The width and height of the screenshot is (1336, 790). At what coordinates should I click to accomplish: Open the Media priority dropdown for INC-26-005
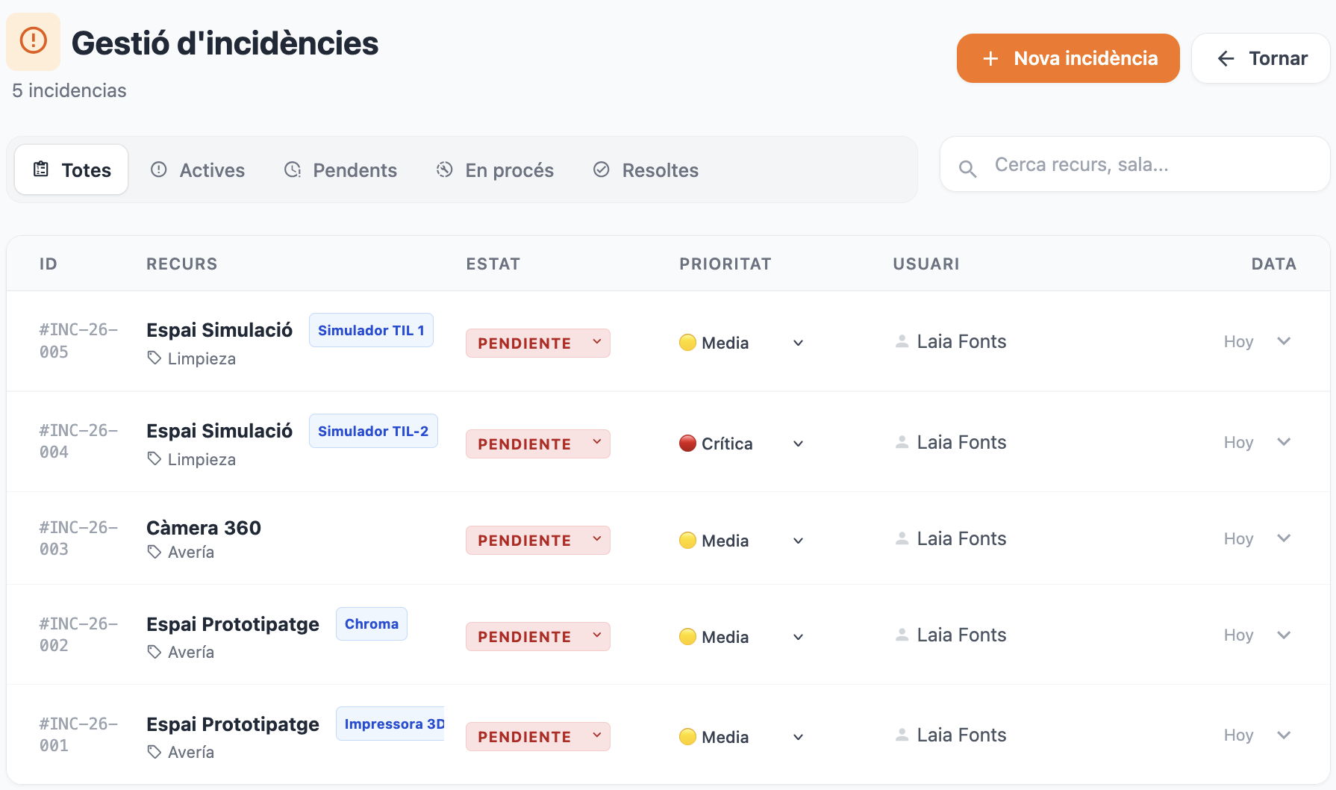coord(743,343)
